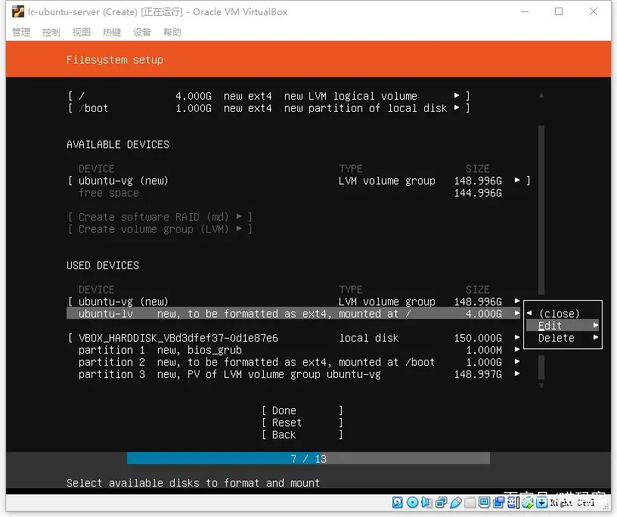Image resolution: width=617 pixels, height=517 pixels.
Task: Expand arrow for used ubuntu-vg 148.996G row
Action: 517,301
